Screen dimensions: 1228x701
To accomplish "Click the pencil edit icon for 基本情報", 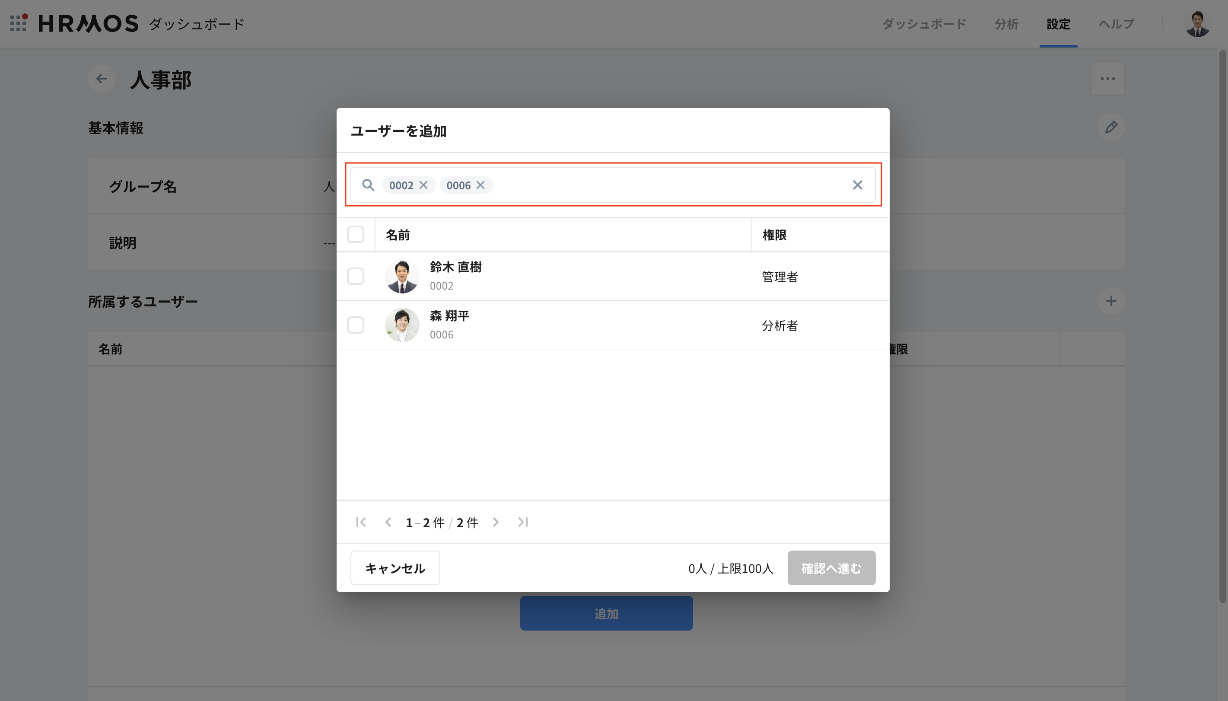I will 1110,127.
